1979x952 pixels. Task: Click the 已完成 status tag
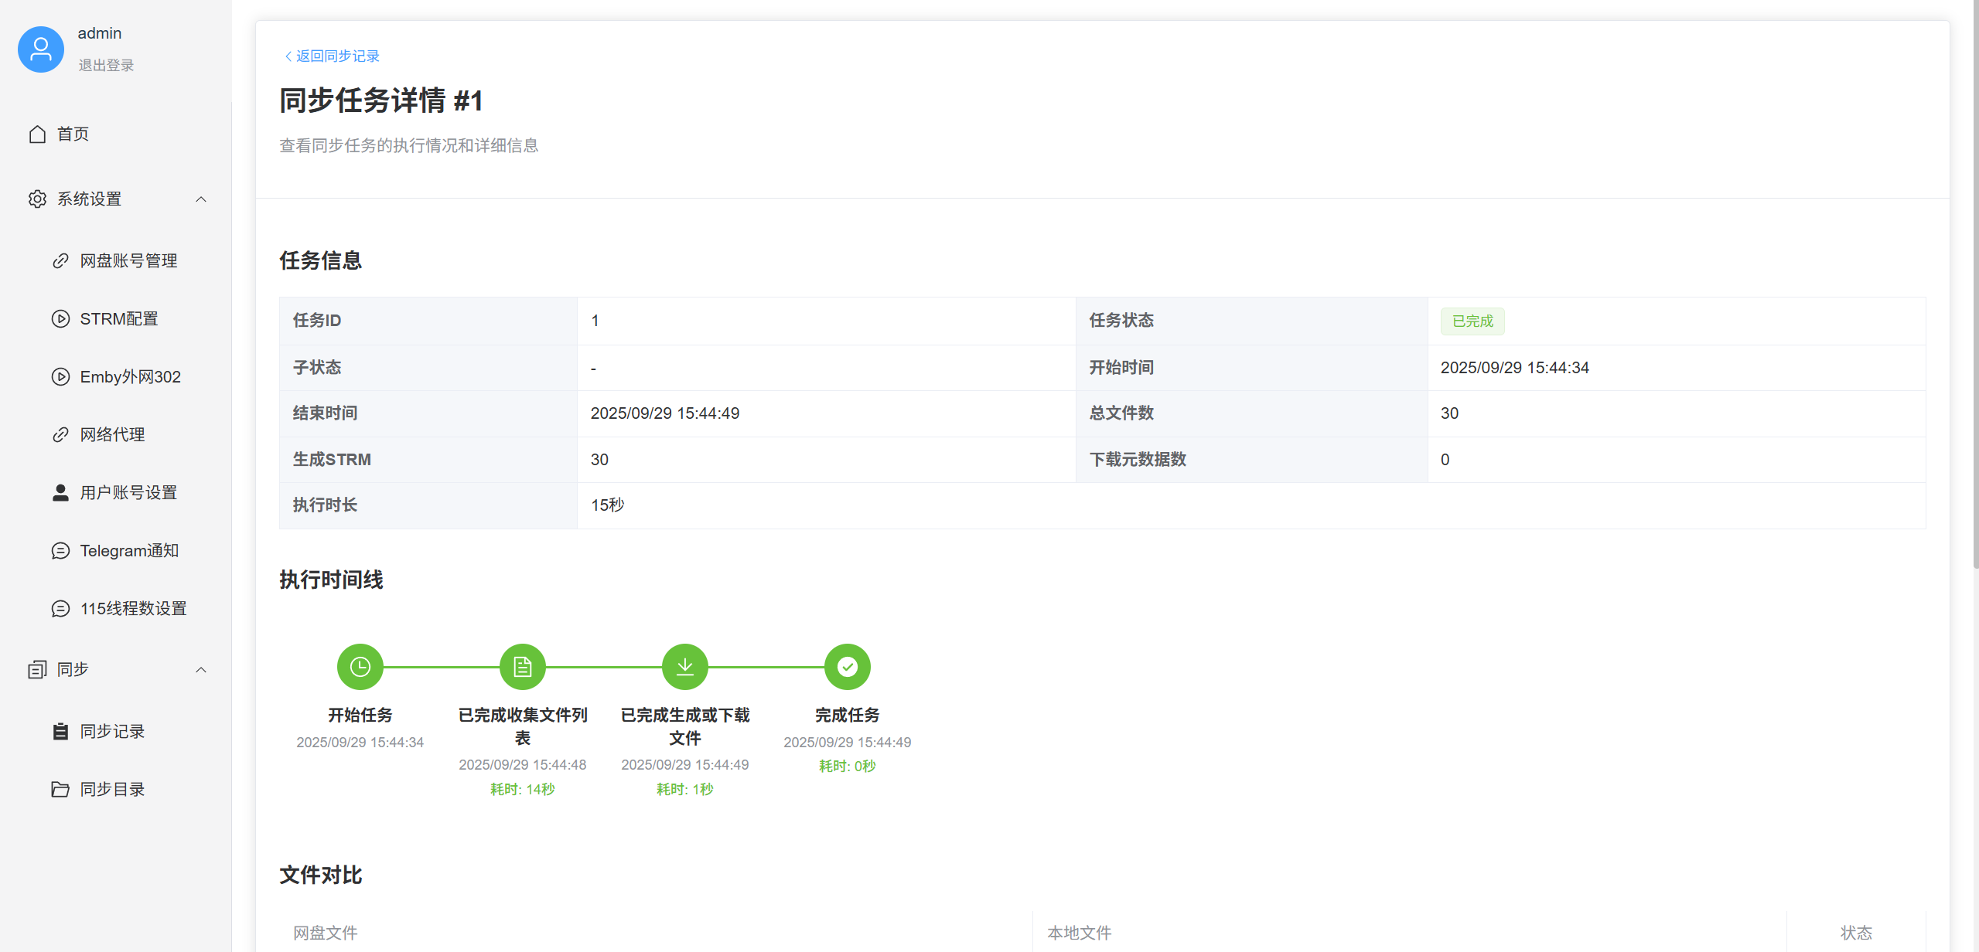coord(1472,321)
